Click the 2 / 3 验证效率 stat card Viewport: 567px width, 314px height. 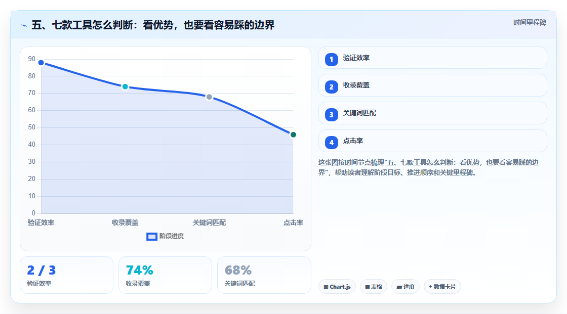(x=66, y=275)
